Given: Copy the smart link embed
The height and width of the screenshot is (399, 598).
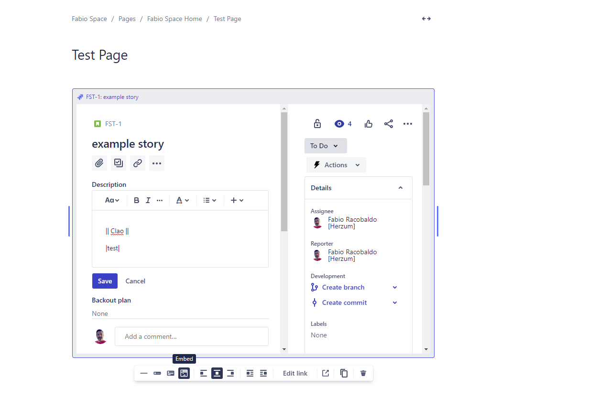Looking at the screenshot, I should click(344, 373).
